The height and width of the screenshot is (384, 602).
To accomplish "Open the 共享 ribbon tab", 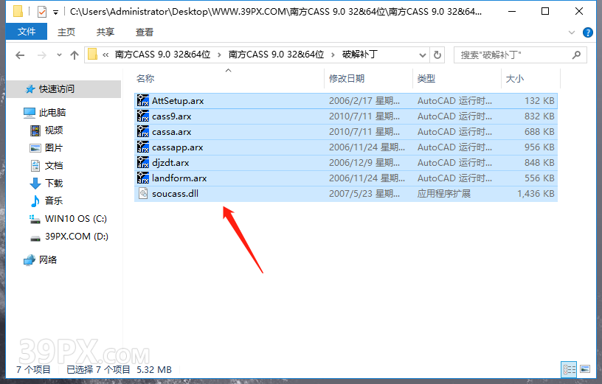I will coord(105,32).
